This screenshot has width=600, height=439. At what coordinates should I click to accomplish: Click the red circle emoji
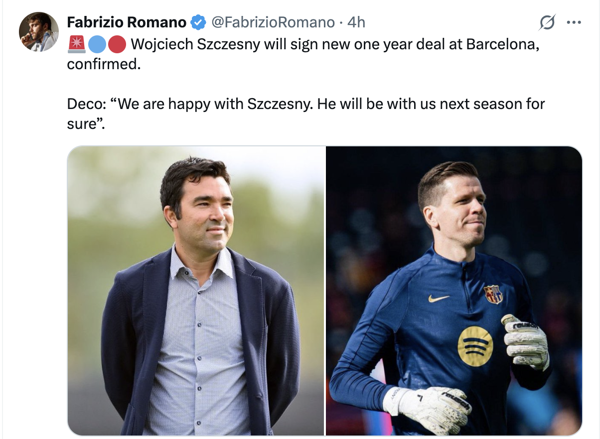(x=116, y=44)
